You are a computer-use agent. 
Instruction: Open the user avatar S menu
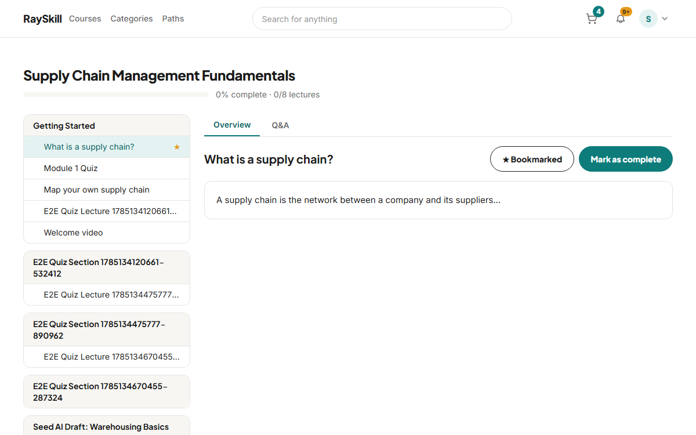pyautogui.click(x=648, y=19)
